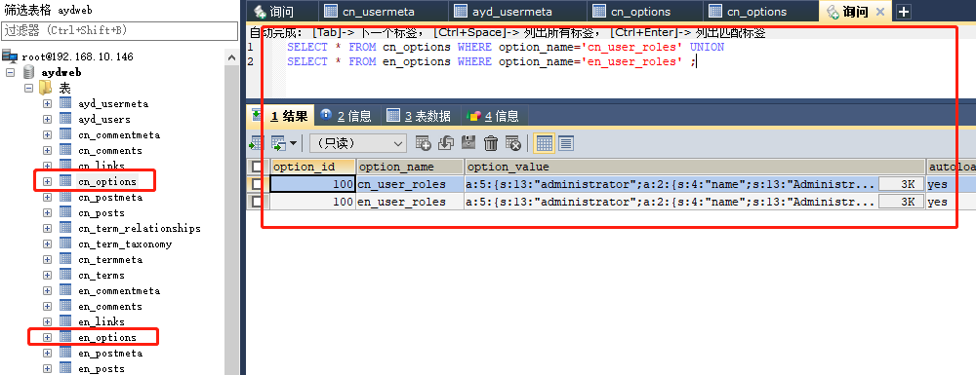Click the save changes floppy icon
The height and width of the screenshot is (375, 976).
pyautogui.click(x=468, y=143)
